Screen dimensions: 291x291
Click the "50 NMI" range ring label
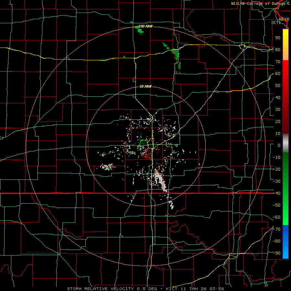[145, 86]
